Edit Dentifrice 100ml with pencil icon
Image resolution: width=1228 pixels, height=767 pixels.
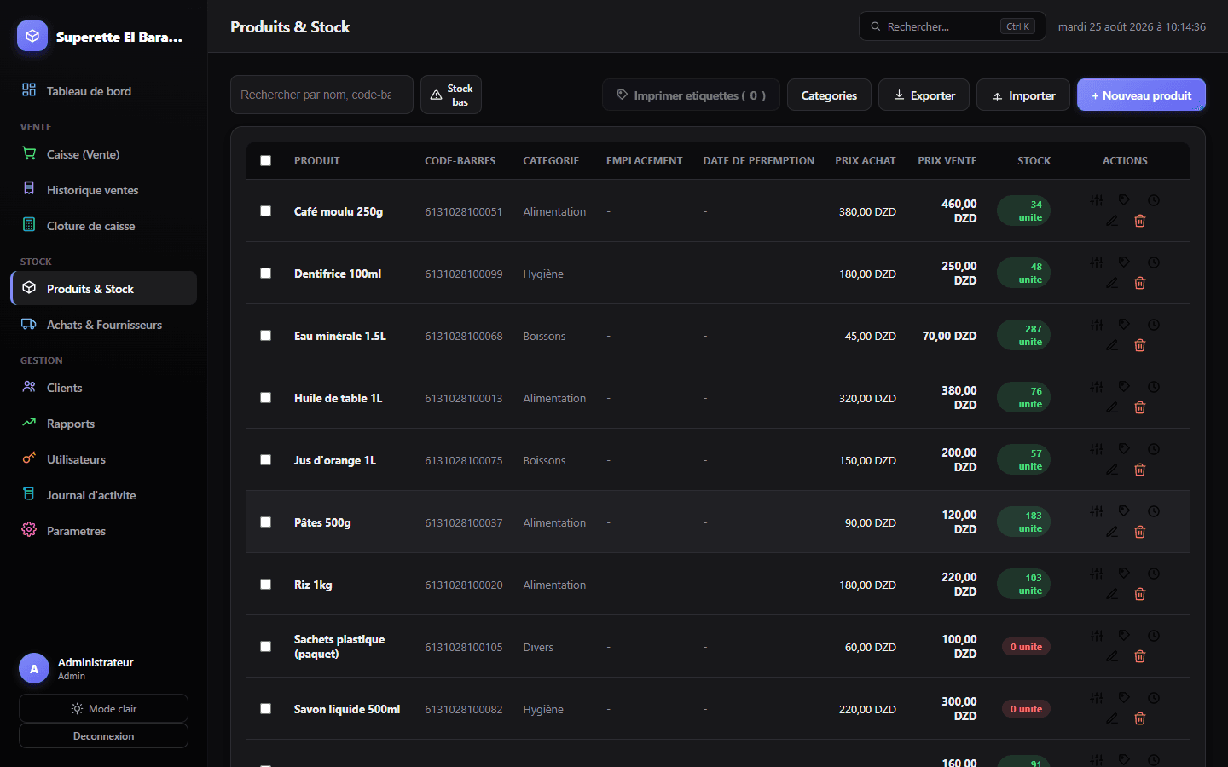tap(1112, 283)
